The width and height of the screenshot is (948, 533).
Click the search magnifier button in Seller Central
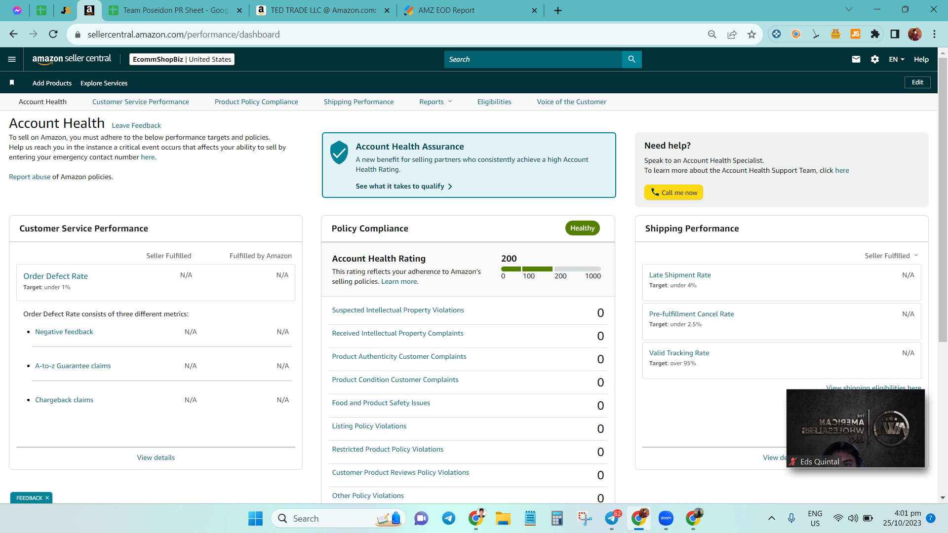click(x=632, y=59)
